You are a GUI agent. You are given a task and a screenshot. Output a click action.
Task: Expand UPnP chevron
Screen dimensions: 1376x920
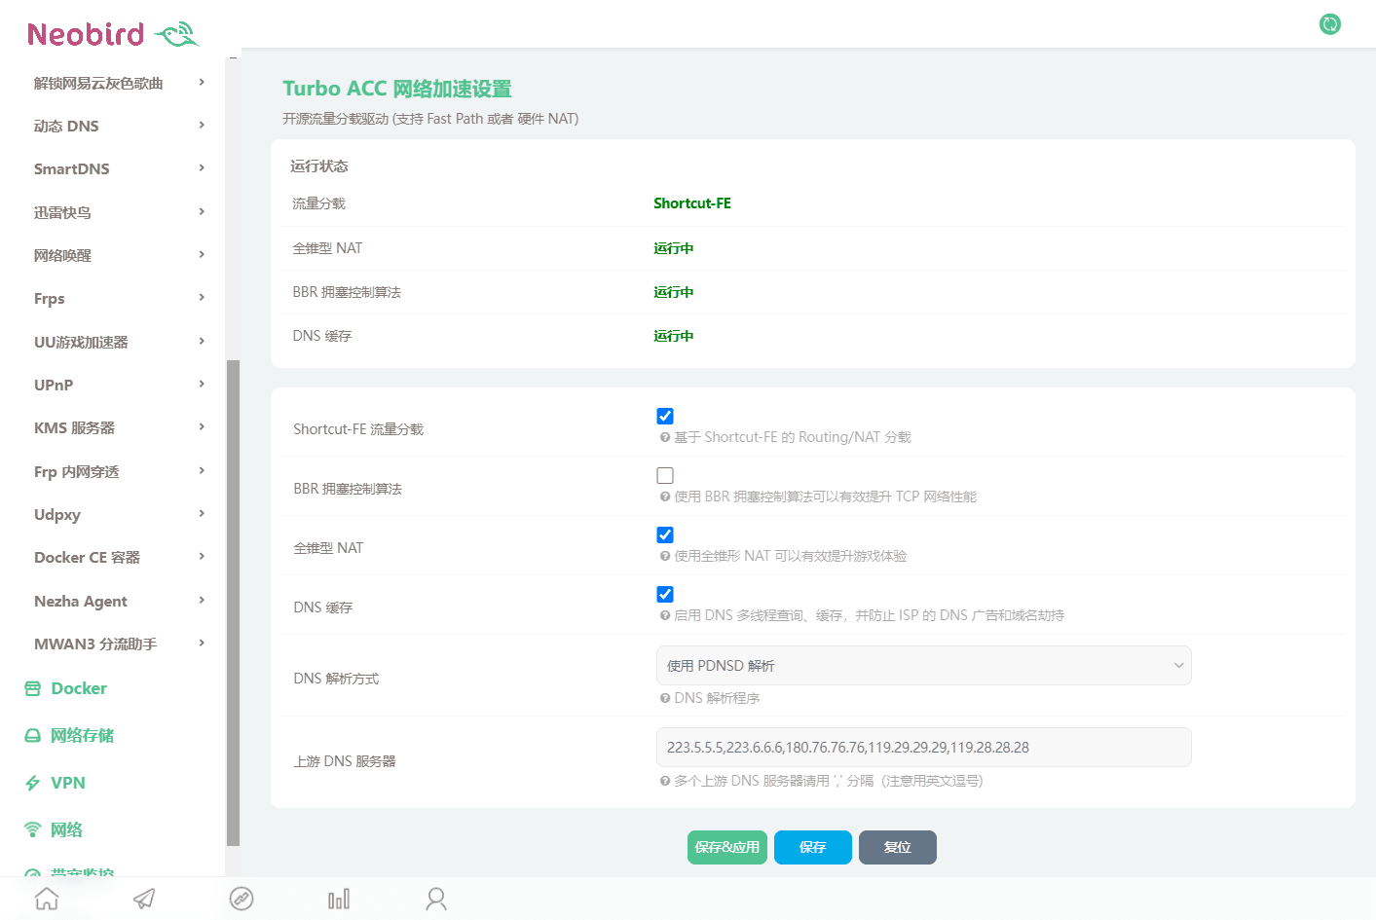(202, 384)
